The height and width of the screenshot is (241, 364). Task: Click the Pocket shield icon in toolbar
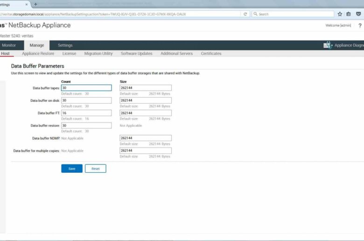[358, 14]
